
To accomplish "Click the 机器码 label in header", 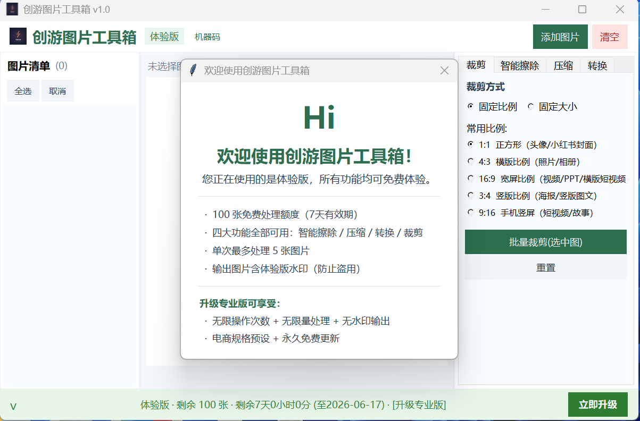I will click(207, 37).
